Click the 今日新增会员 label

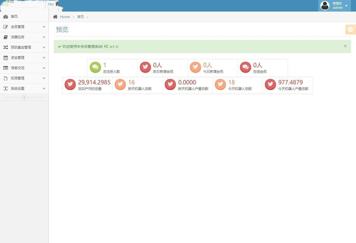(213, 71)
